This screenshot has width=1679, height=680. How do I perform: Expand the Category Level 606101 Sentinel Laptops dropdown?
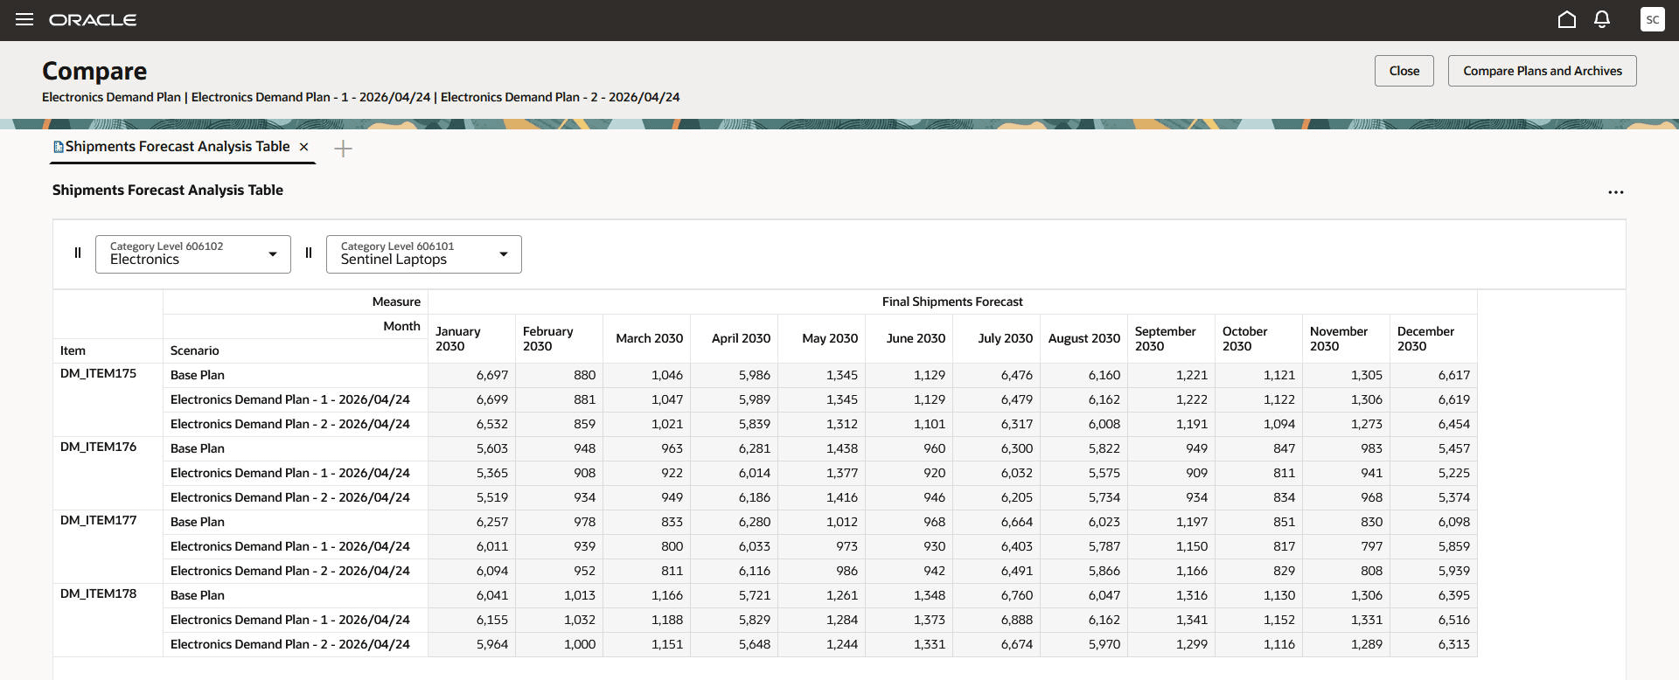(x=424, y=254)
